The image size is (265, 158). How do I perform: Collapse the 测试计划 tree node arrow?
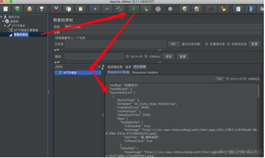[2, 17]
